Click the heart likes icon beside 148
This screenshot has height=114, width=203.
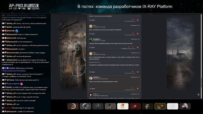pos(19,9)
